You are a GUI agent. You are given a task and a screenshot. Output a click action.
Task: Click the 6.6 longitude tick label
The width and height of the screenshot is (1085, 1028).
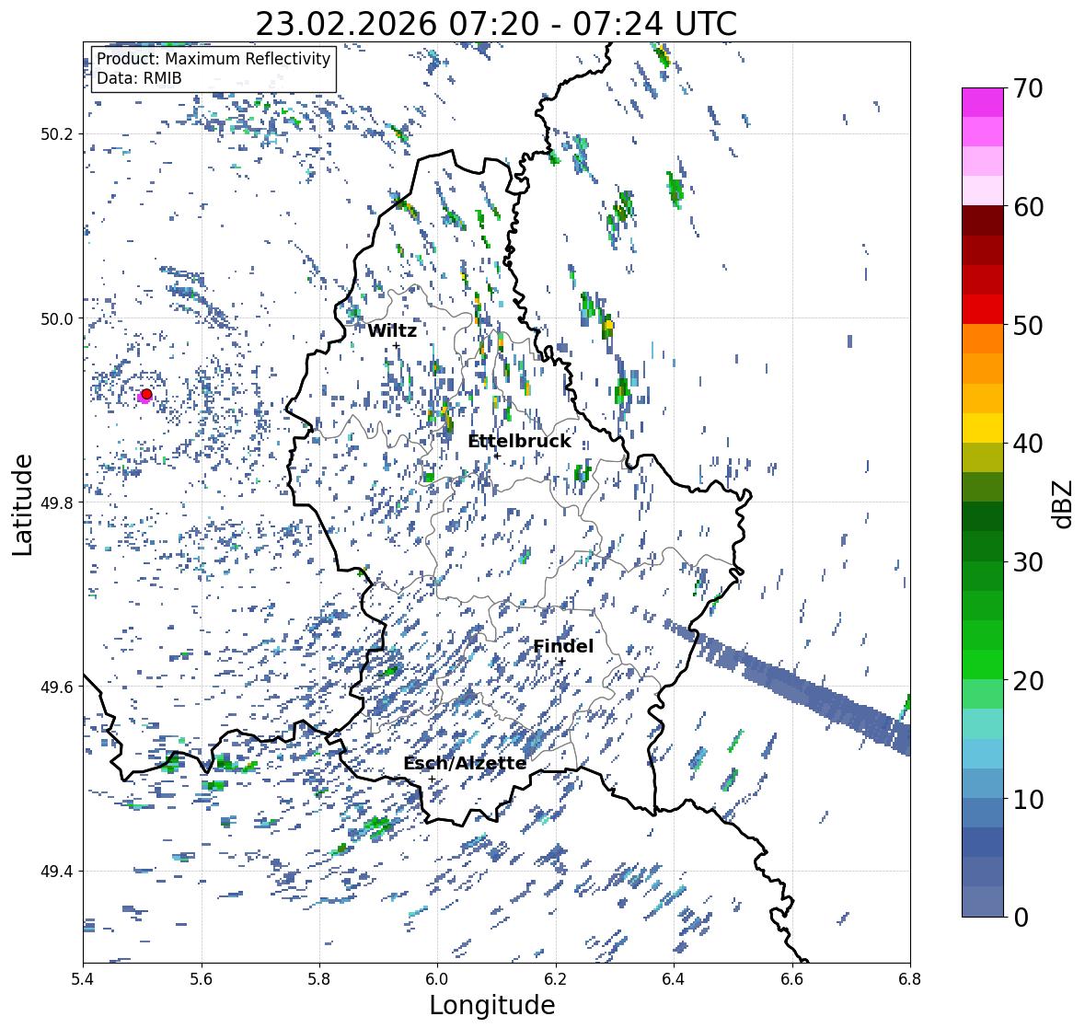[x=792, y=979]
